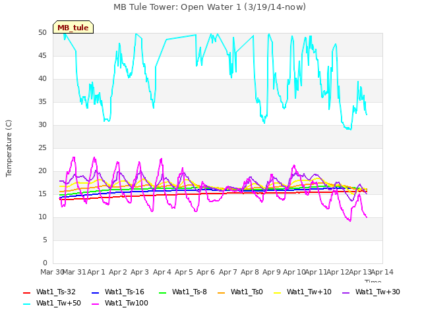
Task: Click the purple Wat1_Tw+30 legend color swatch
Action: coord(346,292)
